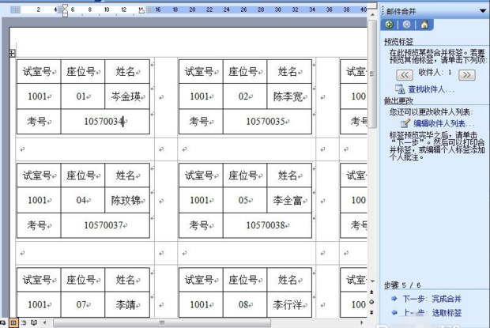Switch to Outline view icon
The image size is (490, 328).
coord(24,322)
